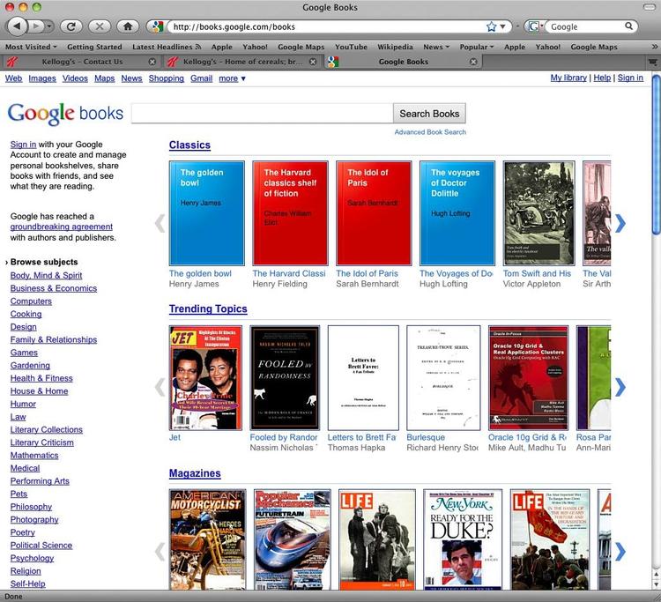This screenshot has height=602, width=661.
Task: Open the YouTube bookmark
Action: (351, 47)
